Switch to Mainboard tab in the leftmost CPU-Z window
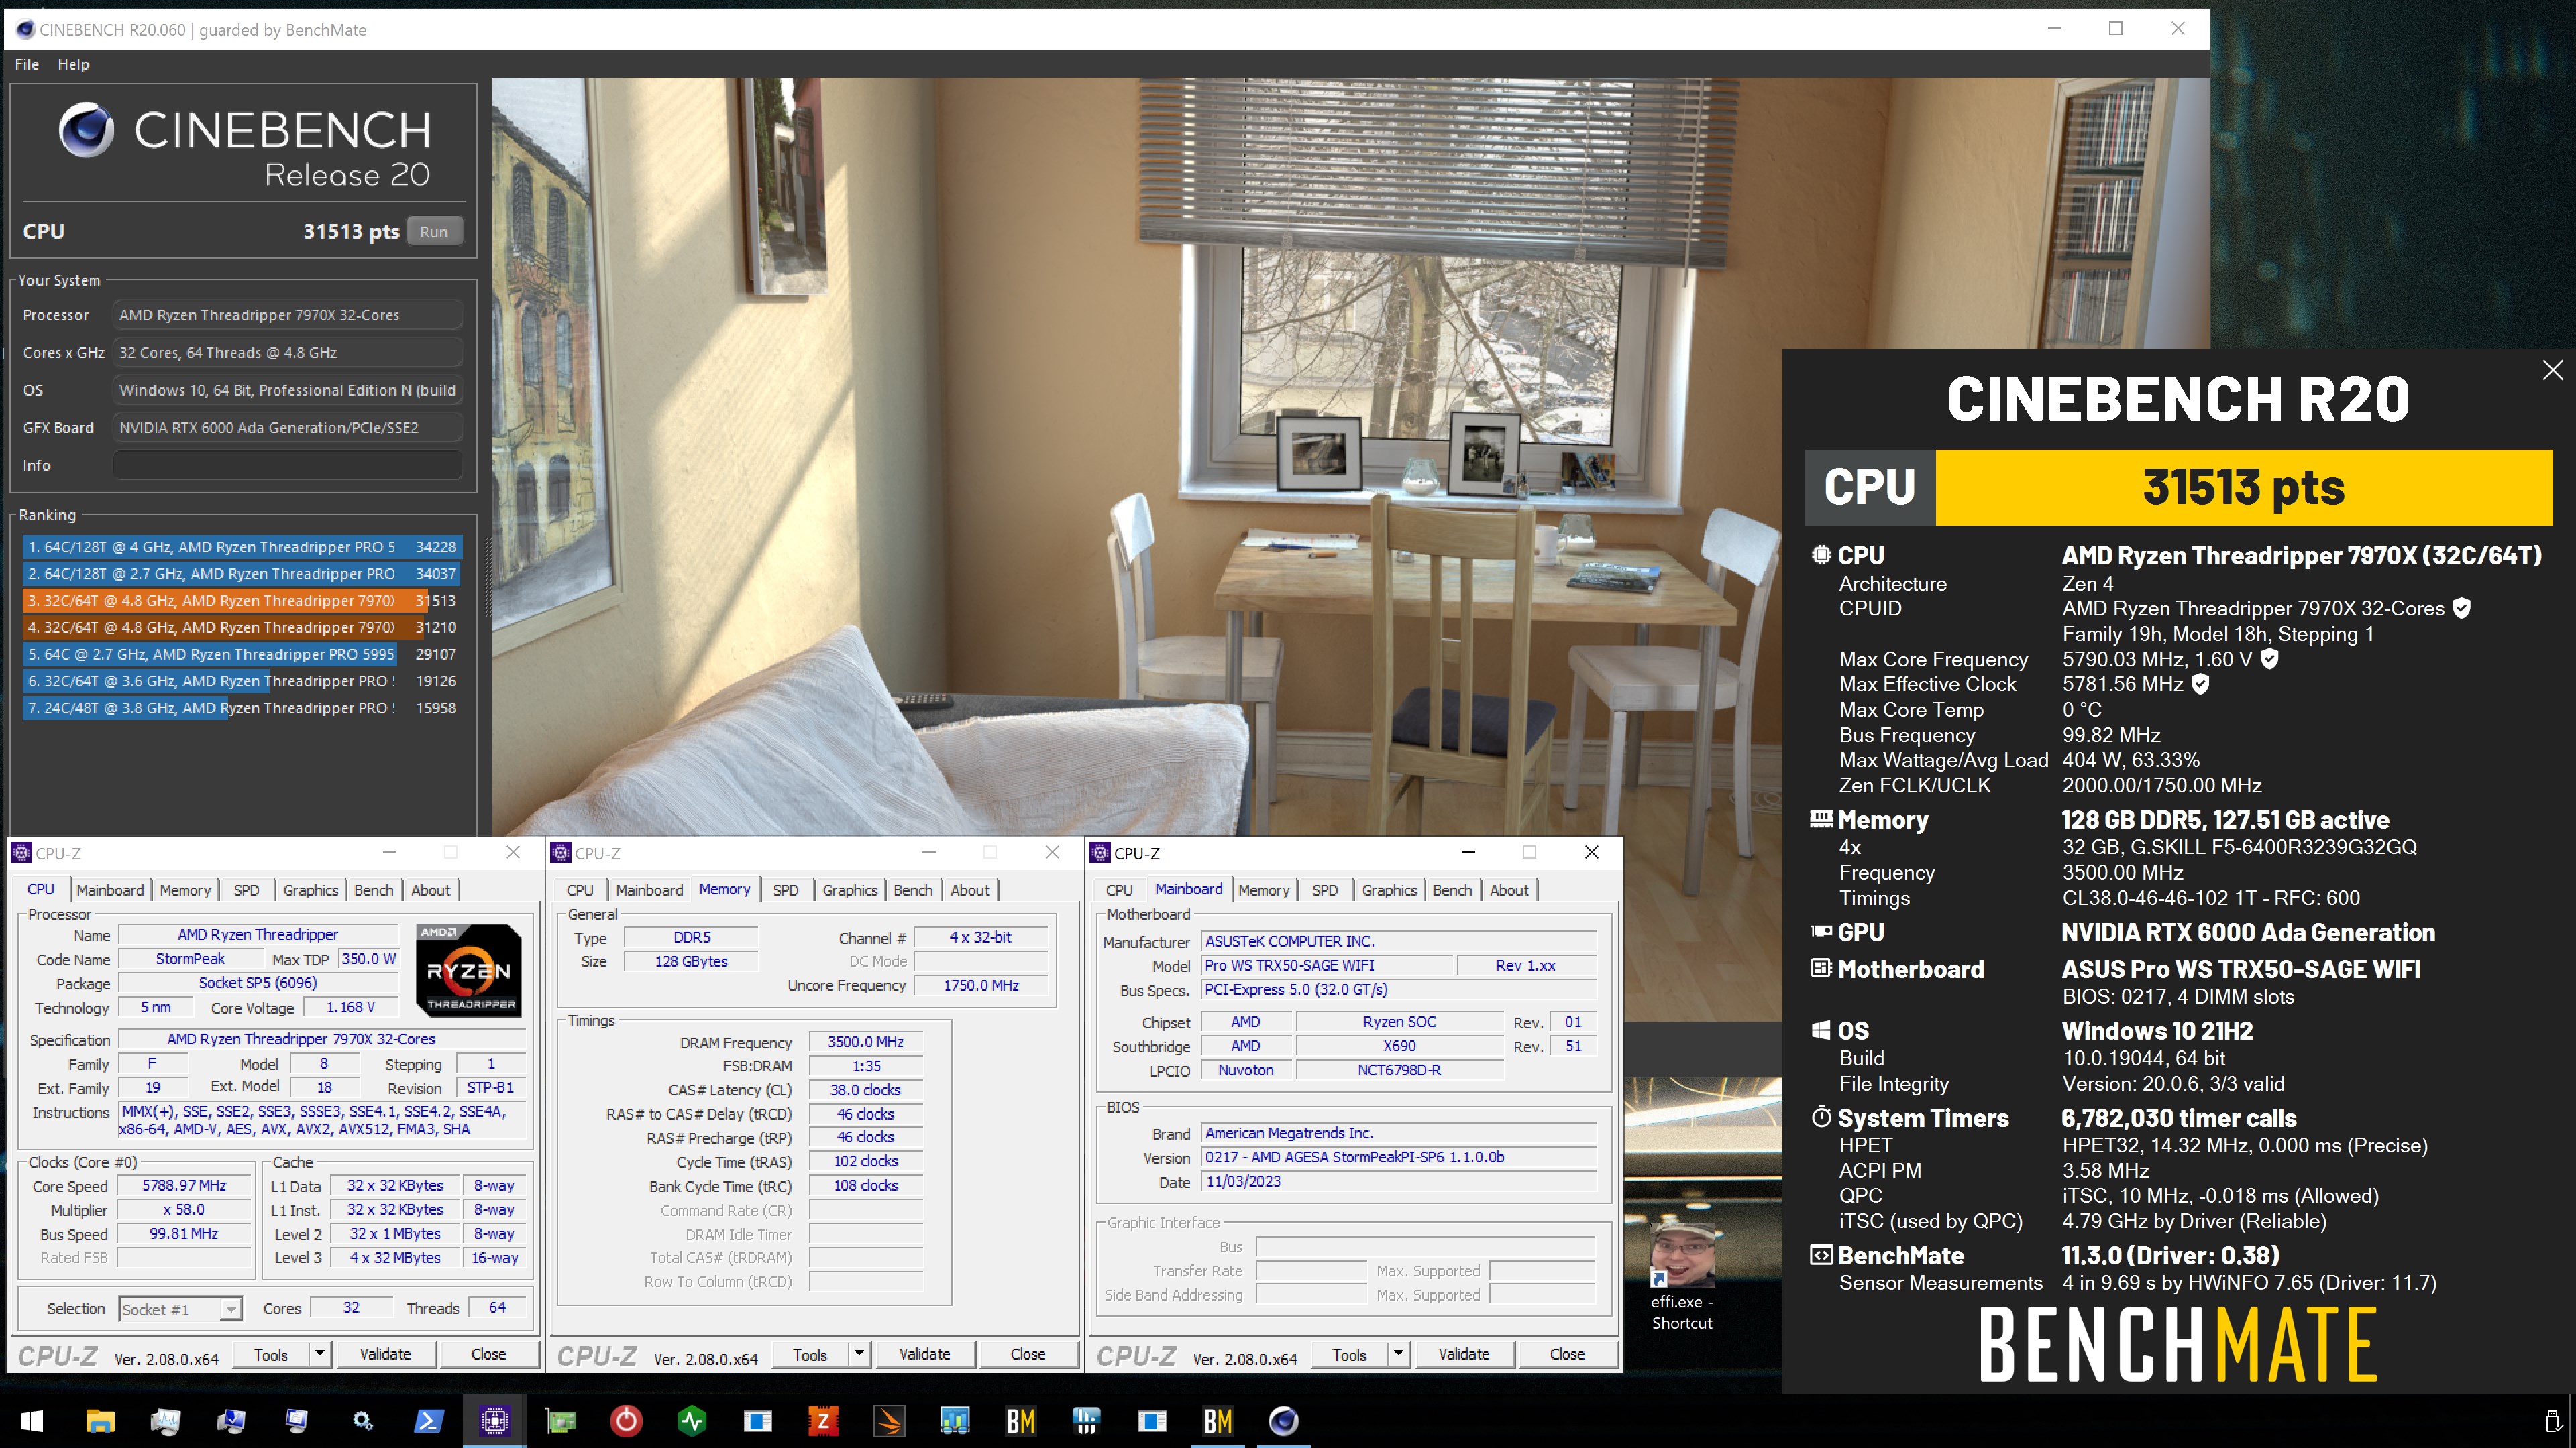The image size is (2576, 1448). pos(110,890)
